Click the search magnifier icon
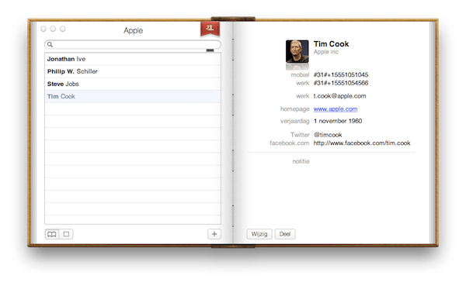 tap(50, 44)
